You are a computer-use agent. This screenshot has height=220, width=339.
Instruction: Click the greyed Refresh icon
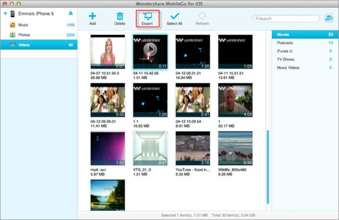click(x=202, y=16)
